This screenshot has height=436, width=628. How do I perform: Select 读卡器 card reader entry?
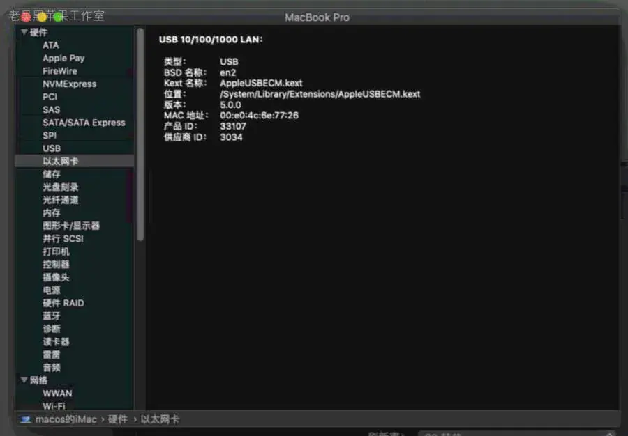(x=56, y=342)
